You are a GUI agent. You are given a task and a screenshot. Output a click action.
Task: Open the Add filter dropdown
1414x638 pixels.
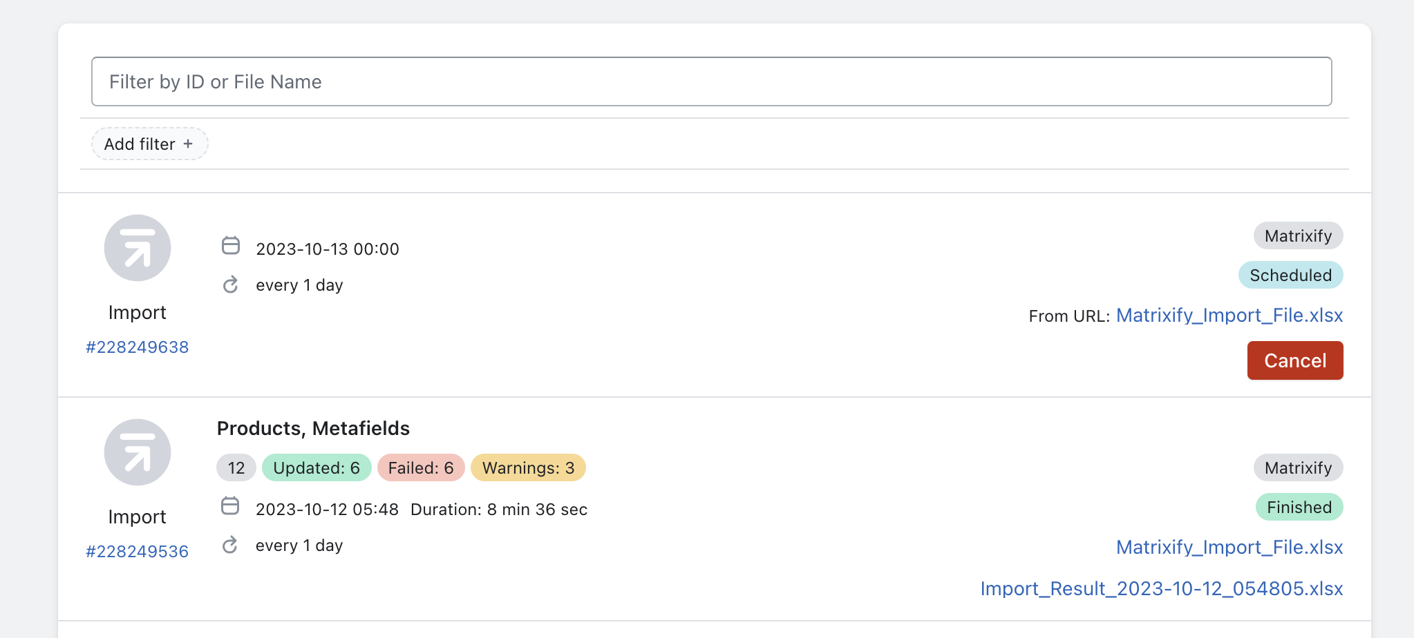149,144
